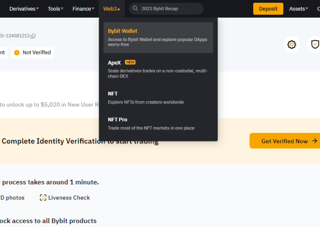Click the search magnifier icon
This screenshot has width=320, height=227.
[x=135, y=8]
